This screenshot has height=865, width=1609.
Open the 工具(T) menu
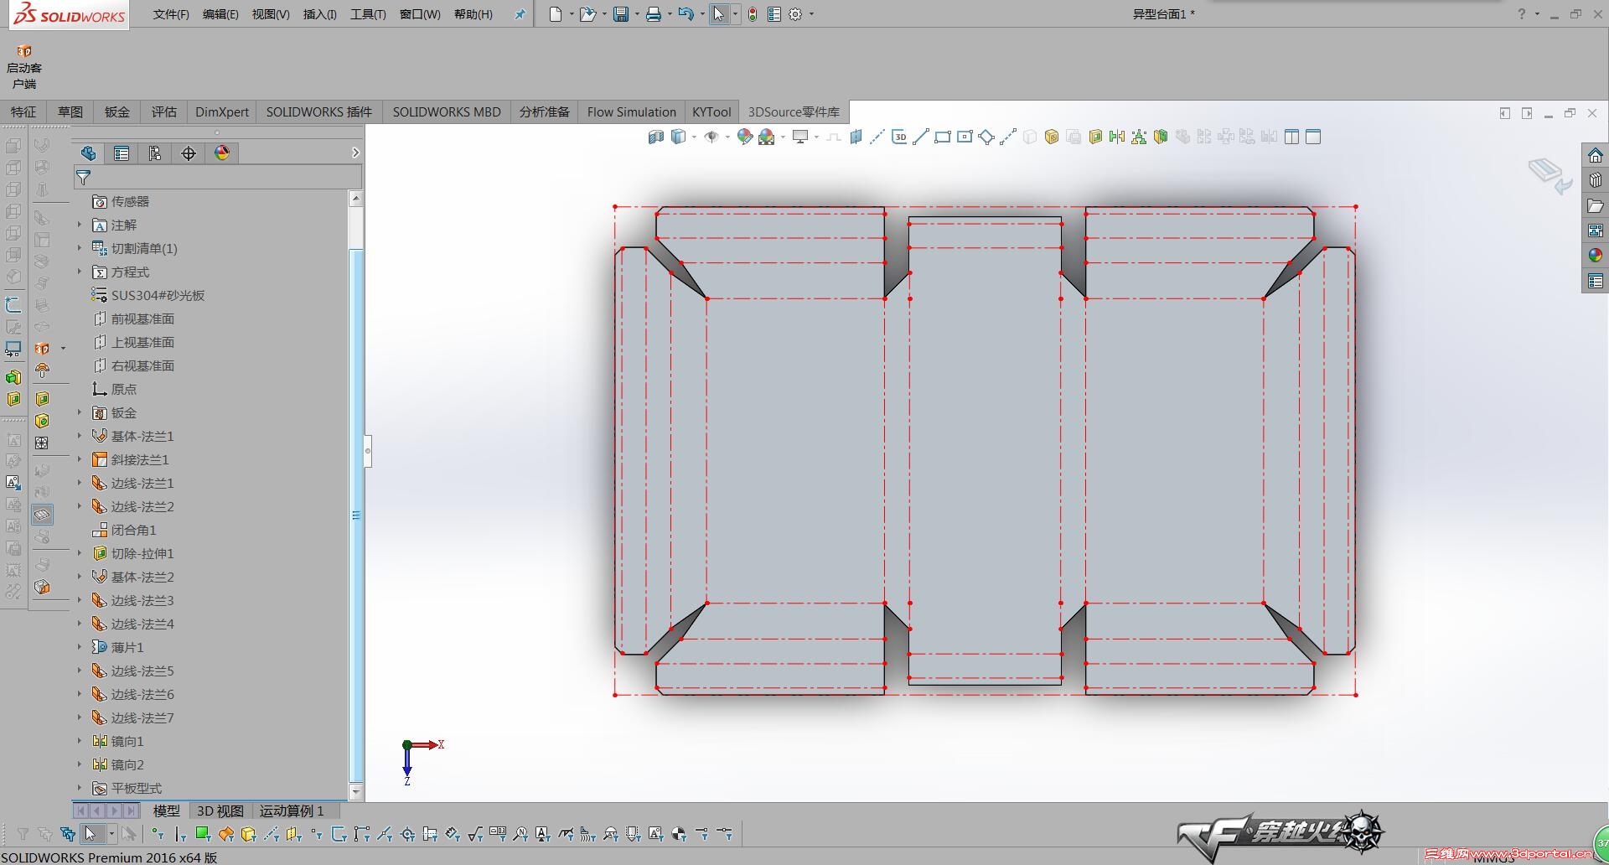[x=368, y=14]
